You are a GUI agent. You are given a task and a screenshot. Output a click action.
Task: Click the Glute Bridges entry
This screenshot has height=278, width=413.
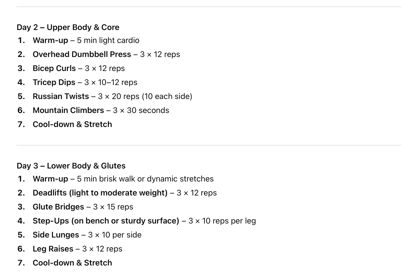coord(83,207)
